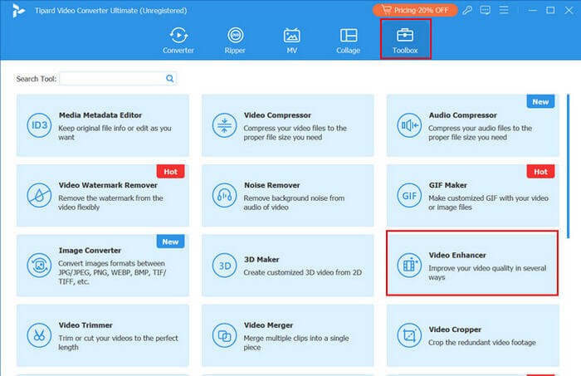Open Video Cropper title text
Image resolution: width=581 pixels, height=376 pixels.
click(455, 330)
